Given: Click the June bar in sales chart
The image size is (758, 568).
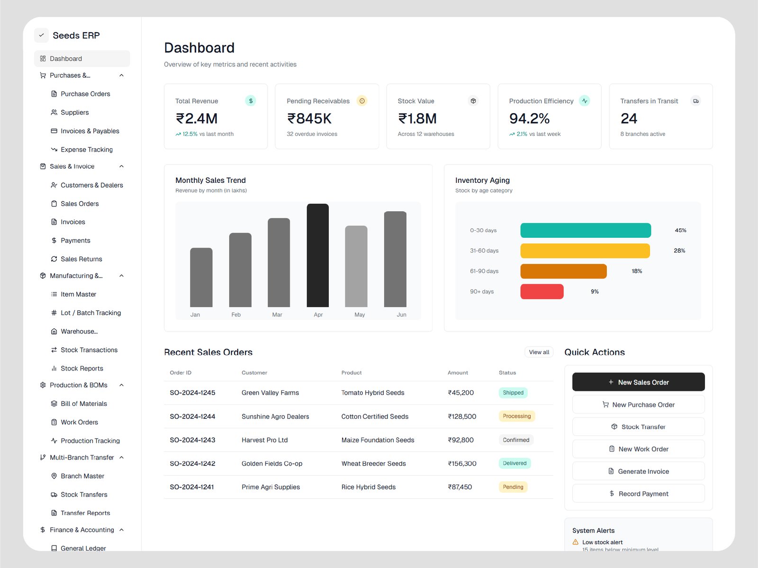Looking at the screenshot, I should pos(395,259).
